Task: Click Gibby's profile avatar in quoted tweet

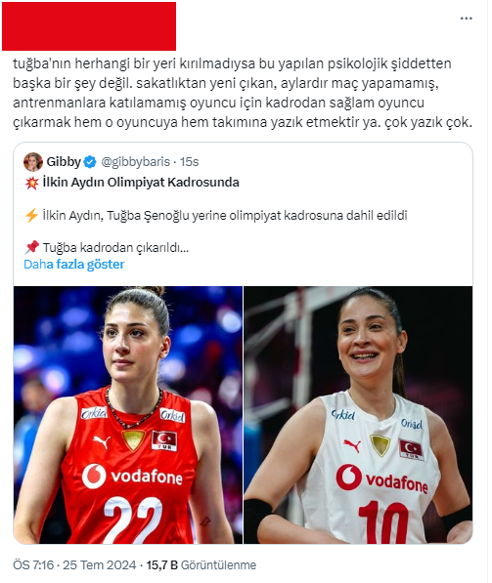Action: 33,162
